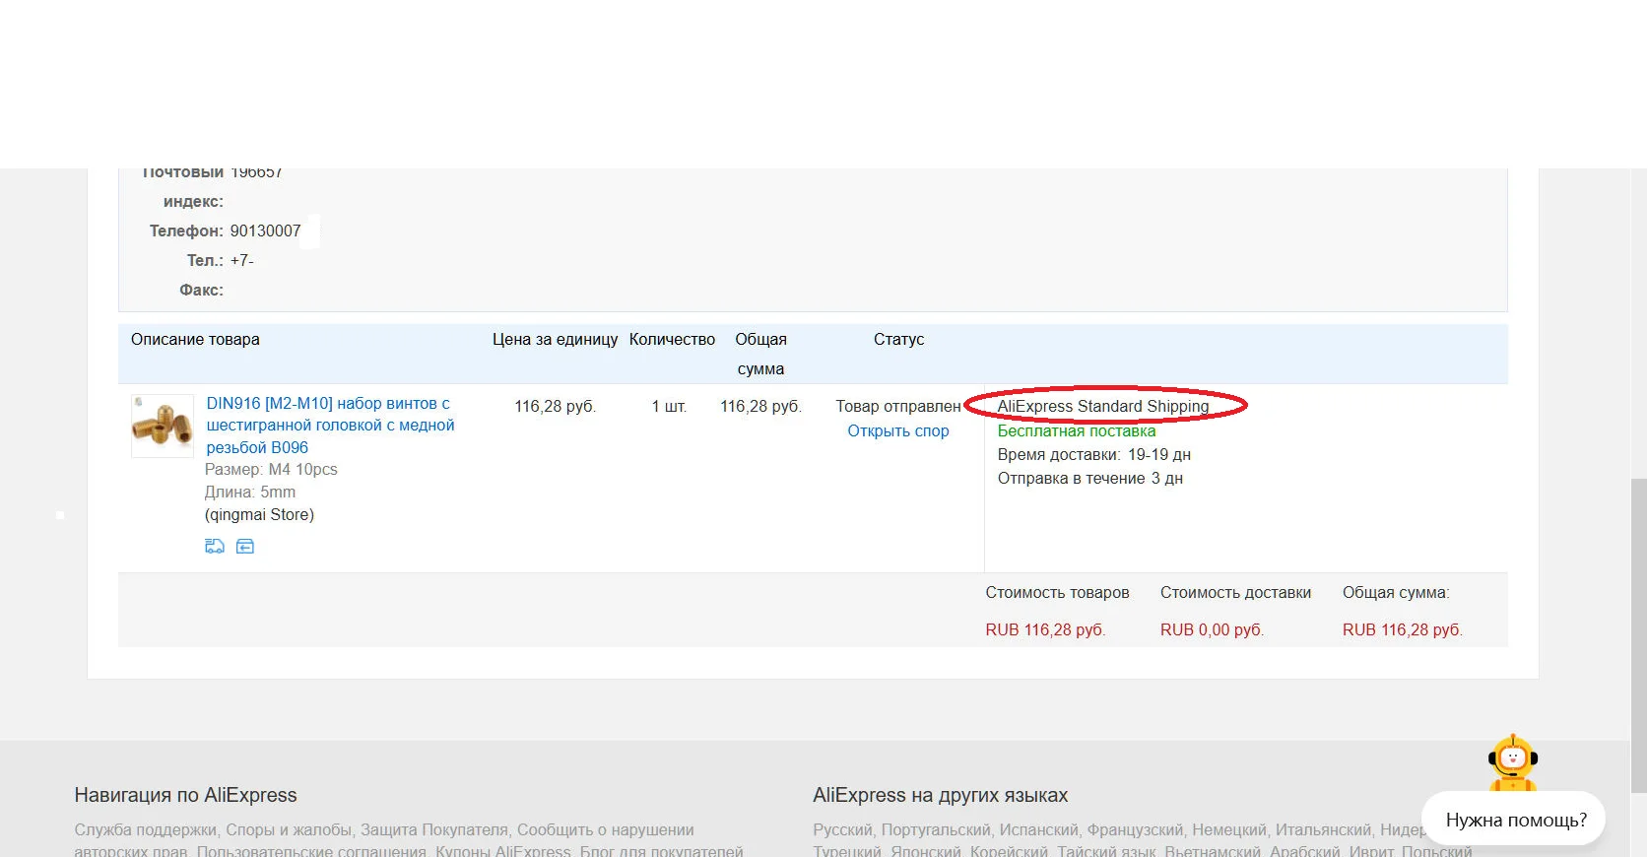Open the DIN916 [M2-M10] product title link
1648x857 pixels.
[330, 426]
